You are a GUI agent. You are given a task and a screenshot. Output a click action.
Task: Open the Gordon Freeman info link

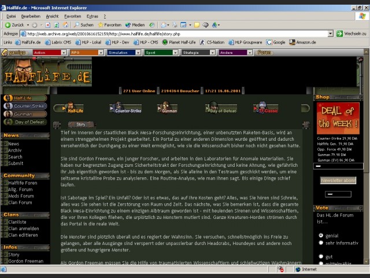click(25, 261)
